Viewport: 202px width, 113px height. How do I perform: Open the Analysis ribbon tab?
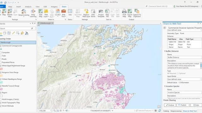[28, 7]
